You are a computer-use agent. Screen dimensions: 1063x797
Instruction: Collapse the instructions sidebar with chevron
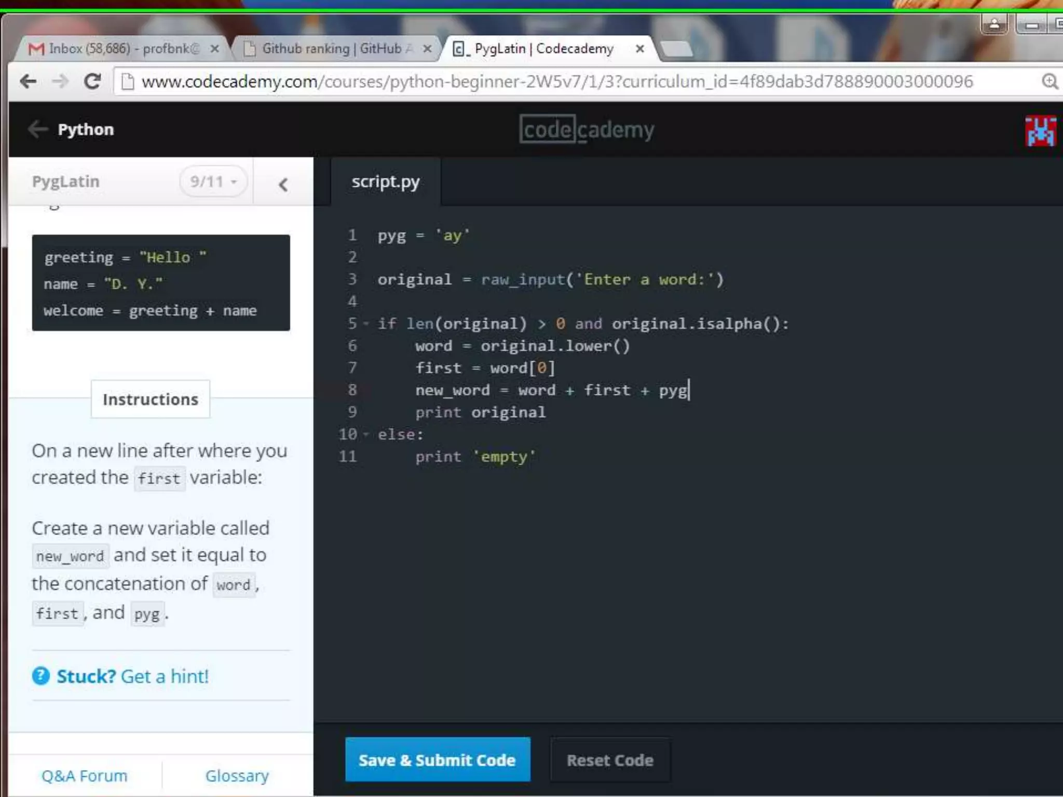(x=283, y=184)
